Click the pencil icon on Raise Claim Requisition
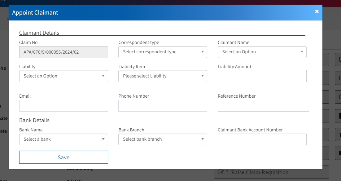 (x=221, y=172)
